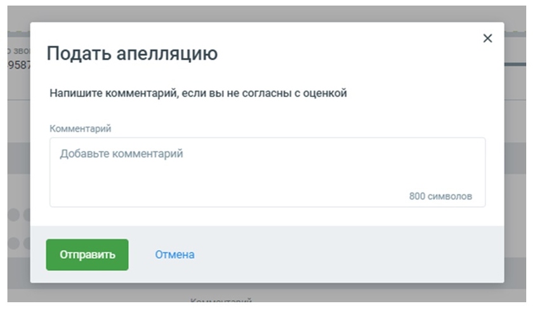Click the Подать апелляцию dialog title
533x309 pixels.
click(132, 54)
